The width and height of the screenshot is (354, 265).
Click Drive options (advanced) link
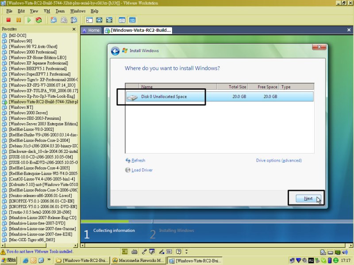[279, 160]
